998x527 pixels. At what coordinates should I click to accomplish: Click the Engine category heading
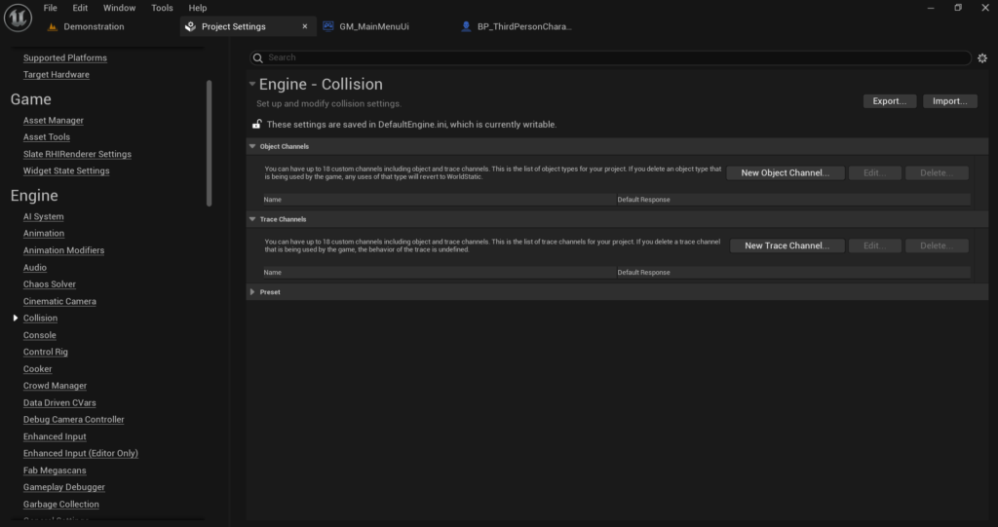point(34,196)
